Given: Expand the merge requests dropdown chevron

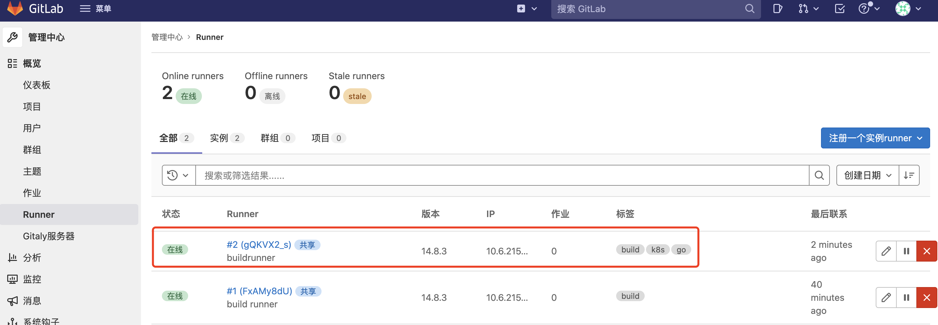Looking at the screenshot, I should [x=816, y=9].
